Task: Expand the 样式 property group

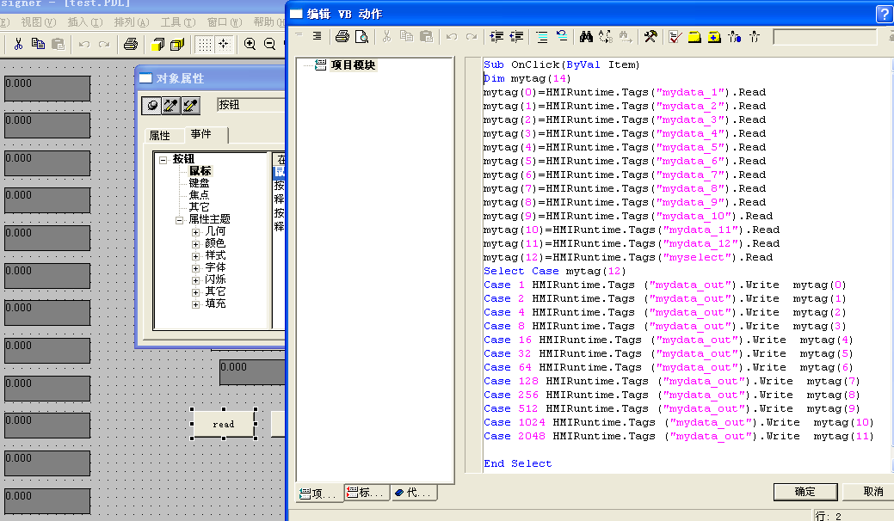Action: pos(195,256)
